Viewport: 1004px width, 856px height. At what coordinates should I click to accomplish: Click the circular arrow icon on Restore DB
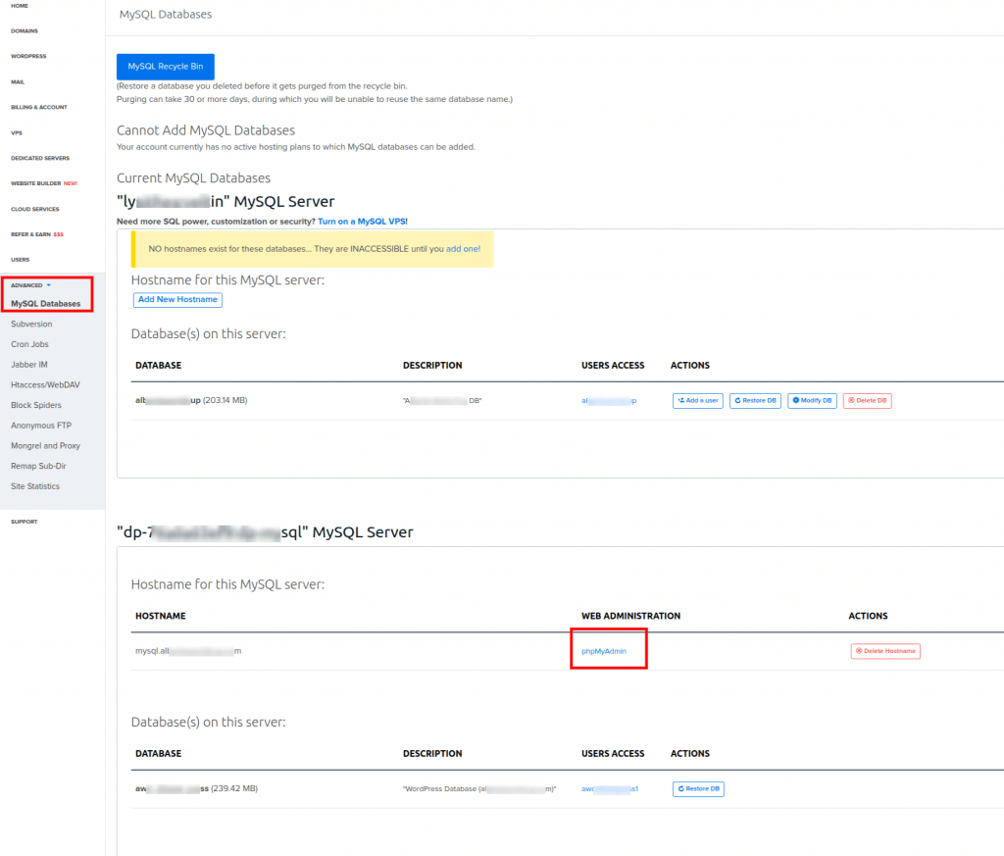738,400
